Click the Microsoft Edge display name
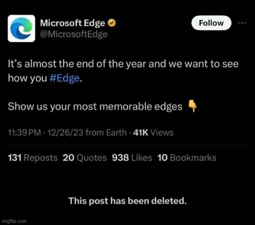This screenshot has width=255, height=225. pyautogui.click(x=73, y=23)
